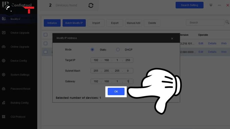Screen dimensions: 230x129
Task: Click the refresh devices icon
Action: click(91, 5)
